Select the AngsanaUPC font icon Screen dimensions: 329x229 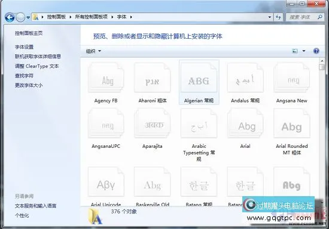click(106, 123)
